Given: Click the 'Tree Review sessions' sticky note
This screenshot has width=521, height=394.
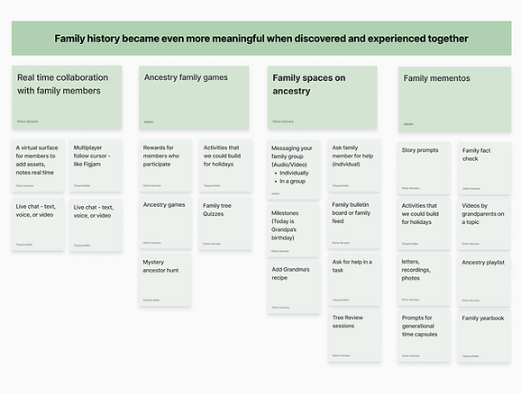Looking at the screenshot, I should coord(354,336).
